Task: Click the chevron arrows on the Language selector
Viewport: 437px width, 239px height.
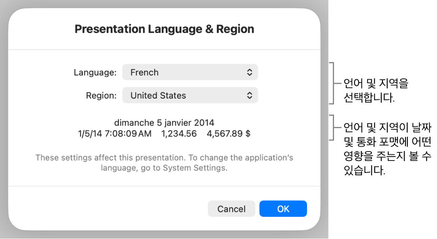Action: [x=249, y=72]
